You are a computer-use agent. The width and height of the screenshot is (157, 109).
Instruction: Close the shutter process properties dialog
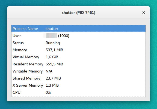(144, 13)
